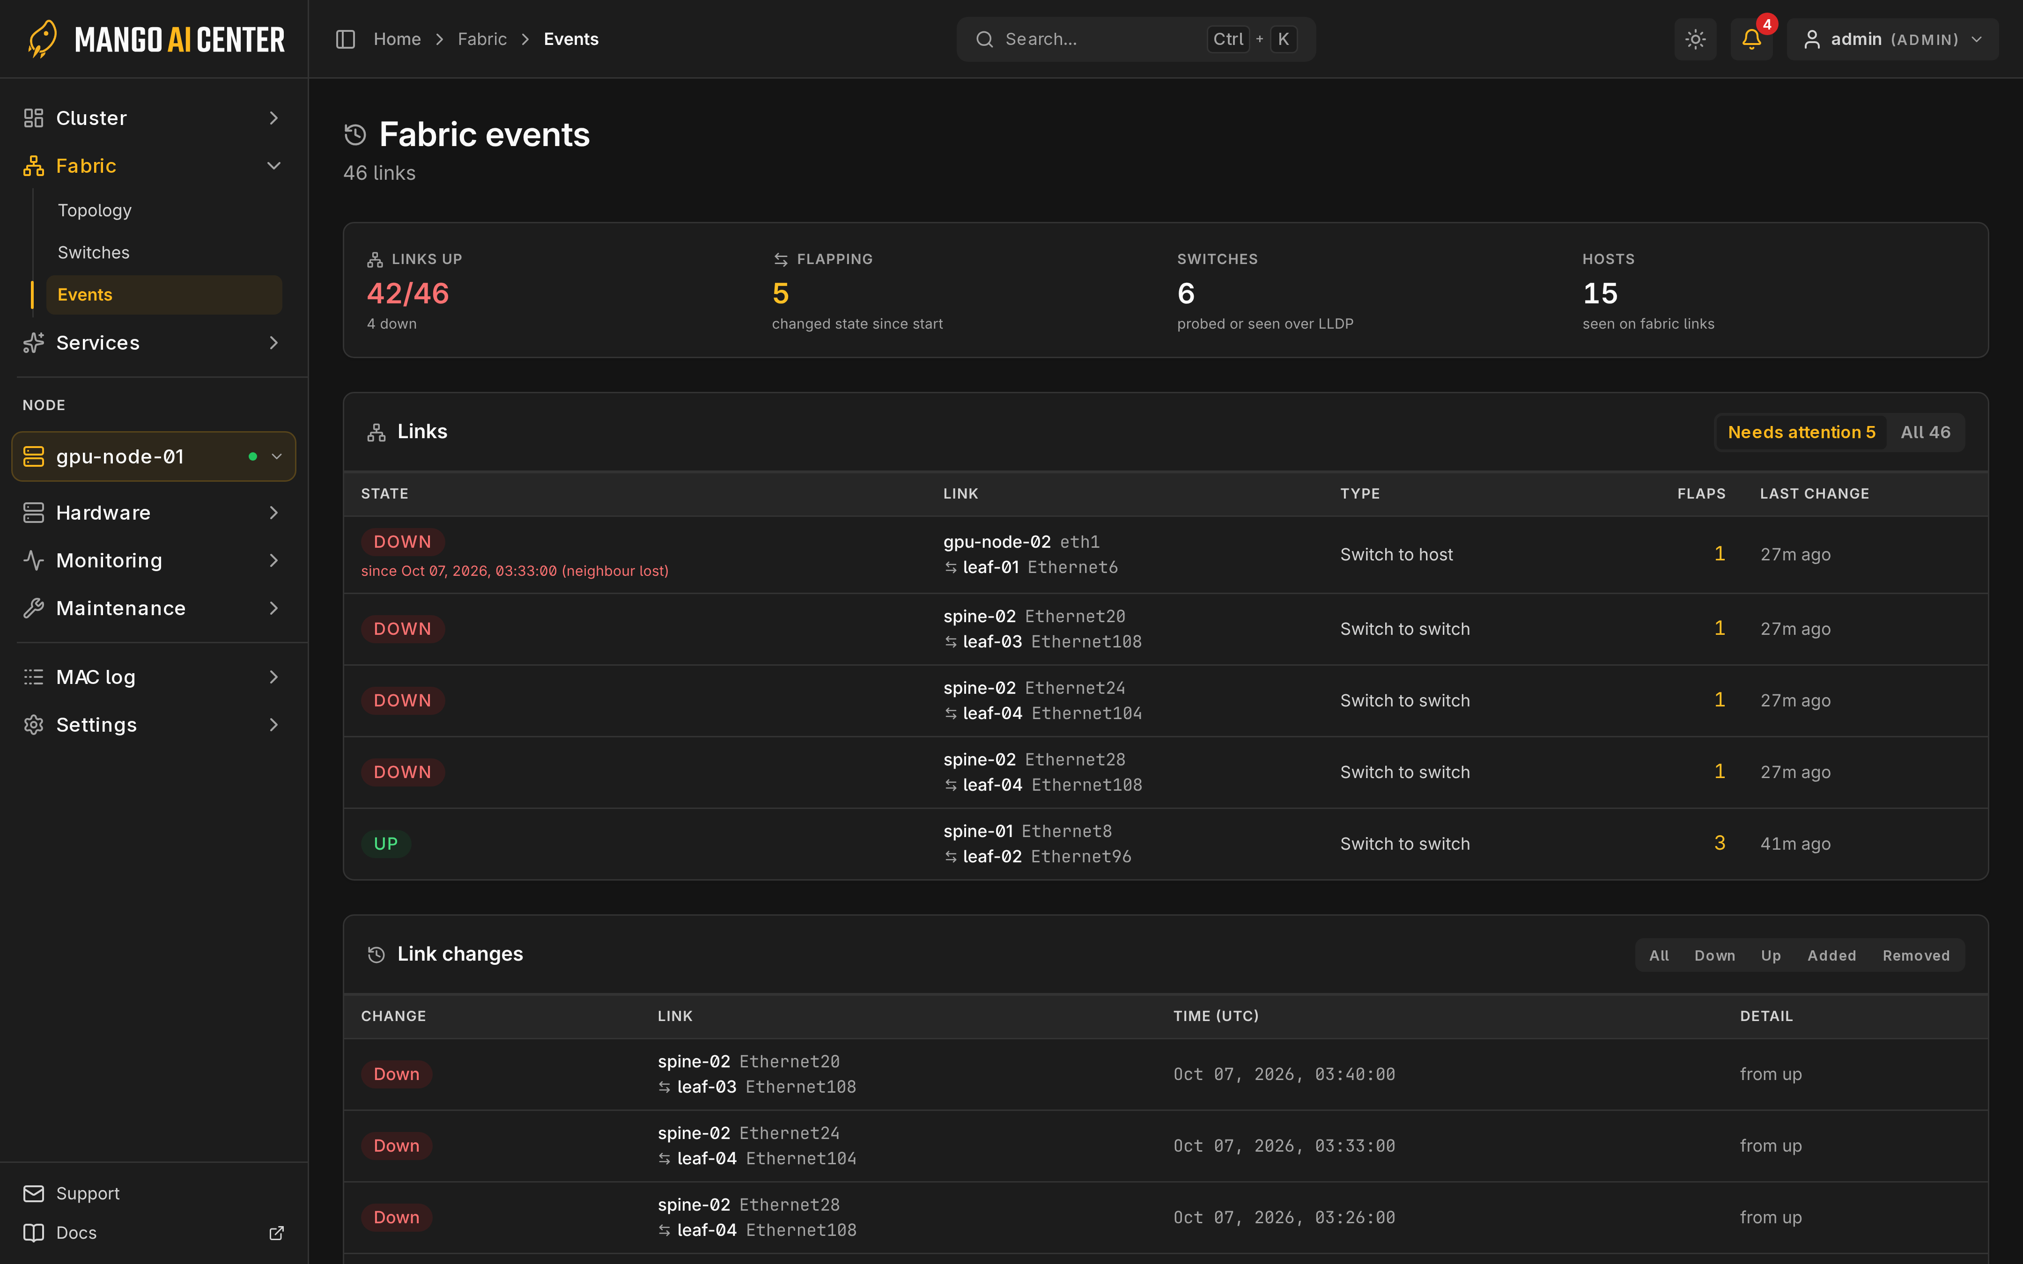The width and height of the screenshot is (2023, 1264).
Task: Filter link changes by Added
Action: pyautogui.click(x=1831, y=955)
